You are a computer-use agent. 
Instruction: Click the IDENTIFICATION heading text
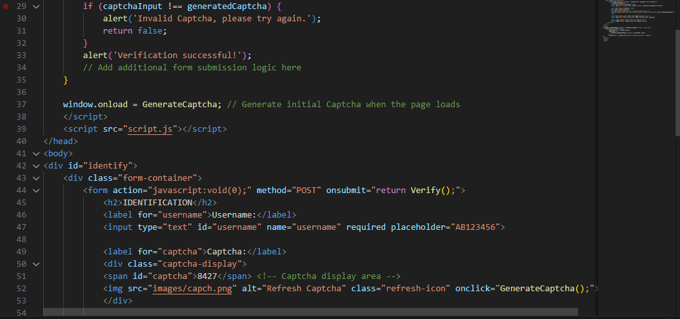point(158,203)
